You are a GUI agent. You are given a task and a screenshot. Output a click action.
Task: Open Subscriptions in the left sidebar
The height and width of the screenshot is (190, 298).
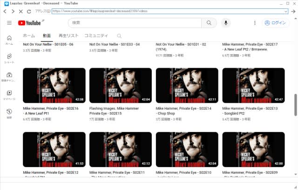(x=9, y=77)
